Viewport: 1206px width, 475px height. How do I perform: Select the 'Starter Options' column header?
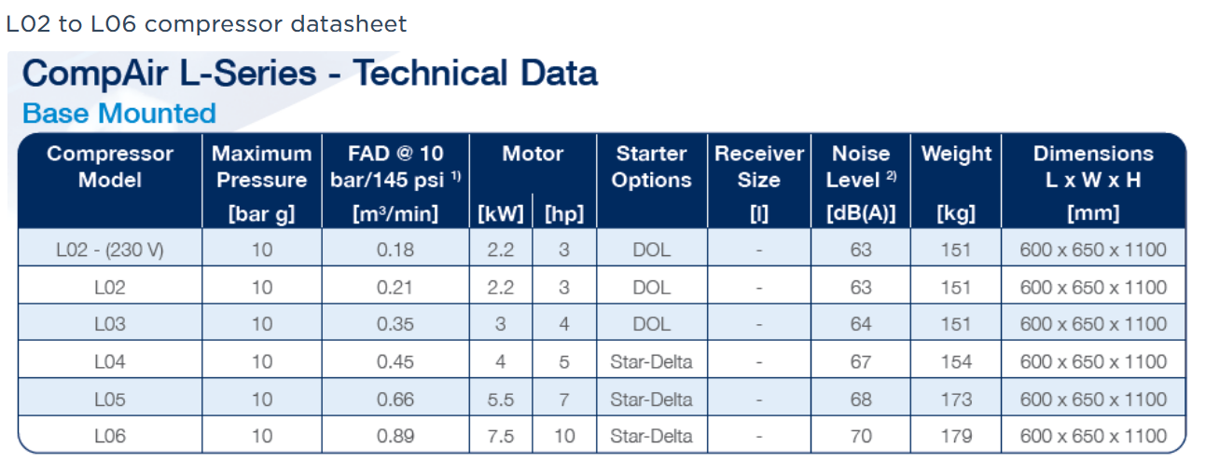tap(651, 167)
